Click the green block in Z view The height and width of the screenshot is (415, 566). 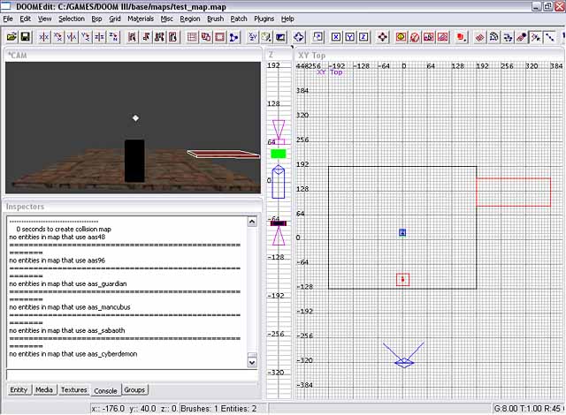(279, 154)
